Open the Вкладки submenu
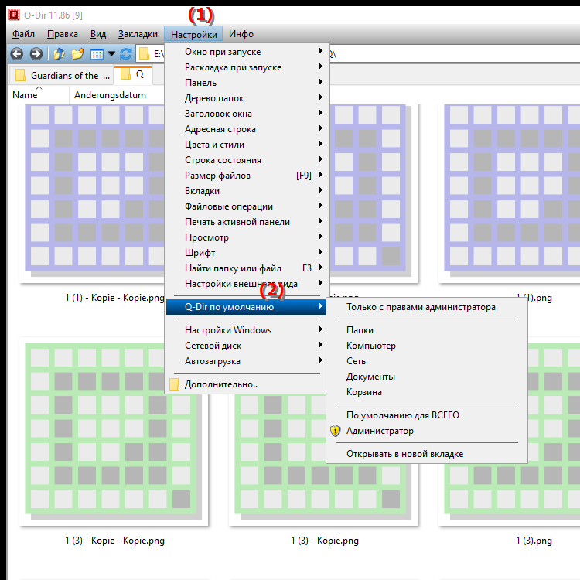580x580 pixels. pyautogui.click(x=246, y=191)
